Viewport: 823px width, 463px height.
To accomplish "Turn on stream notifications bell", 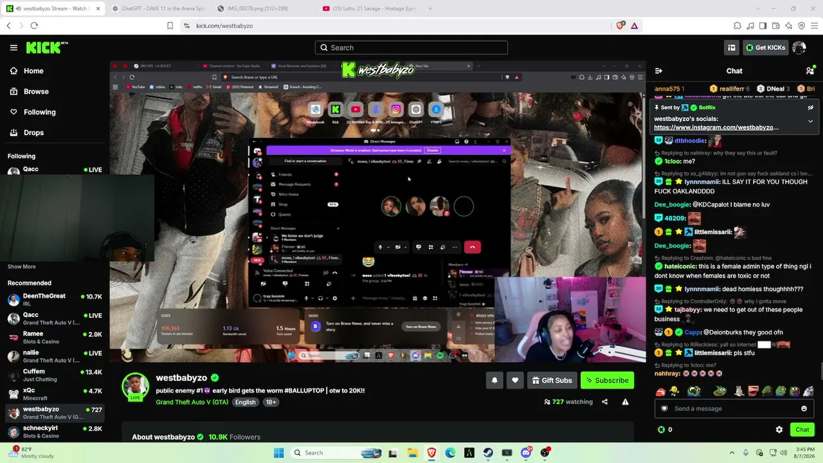I will tap(494, 380).
